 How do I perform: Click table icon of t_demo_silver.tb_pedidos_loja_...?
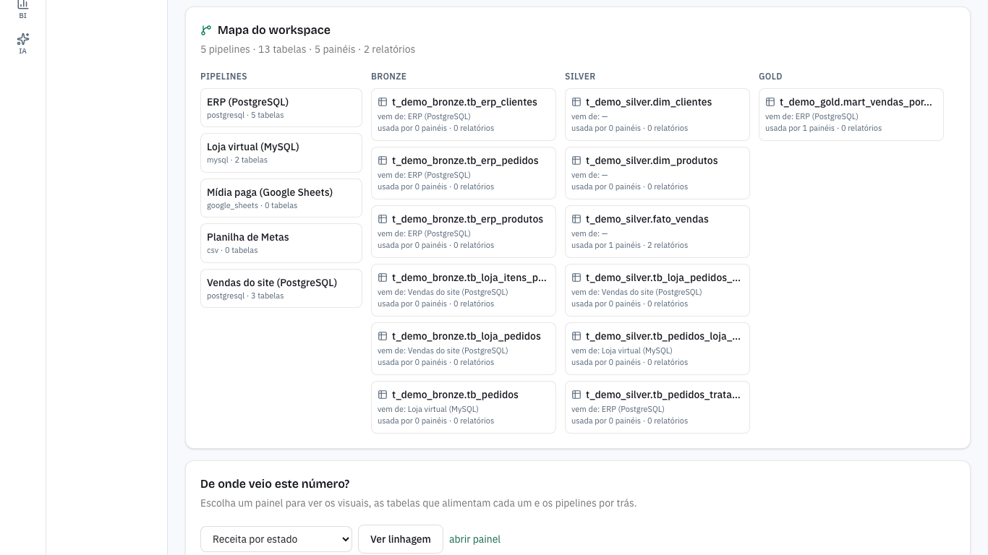click(x=576, y=337)
